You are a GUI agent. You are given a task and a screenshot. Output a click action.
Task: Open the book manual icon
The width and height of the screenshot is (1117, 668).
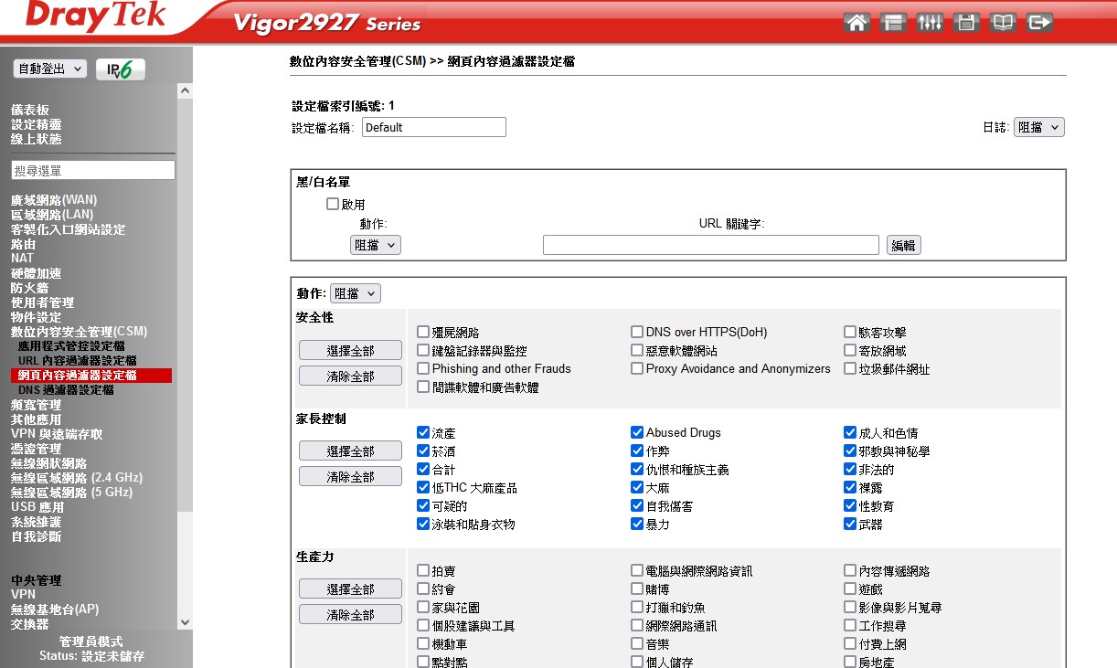pos(1003,23)
